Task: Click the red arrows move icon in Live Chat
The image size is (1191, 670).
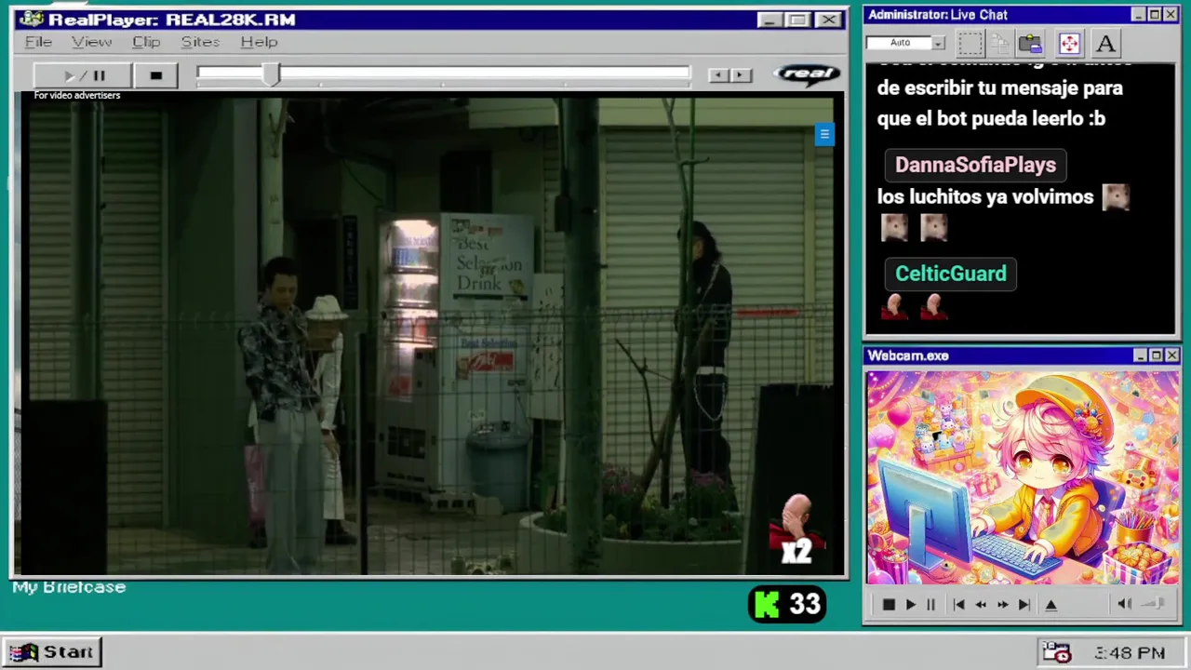Action: pos(1069,43)
